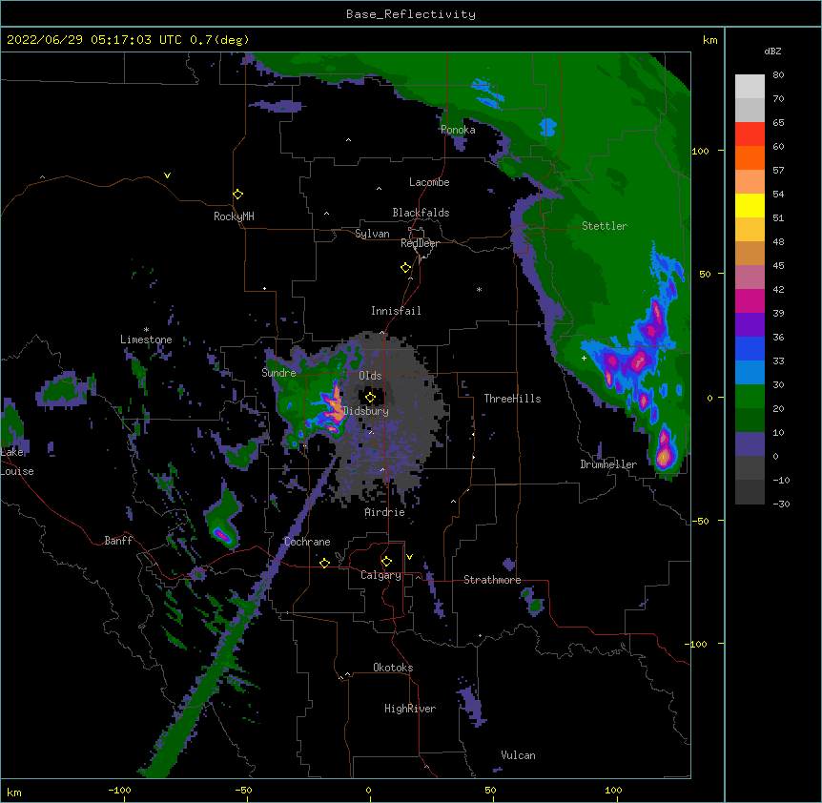Click the Sylvan label
Viewport: 822px width, 803px height.
tap(372, 234)
